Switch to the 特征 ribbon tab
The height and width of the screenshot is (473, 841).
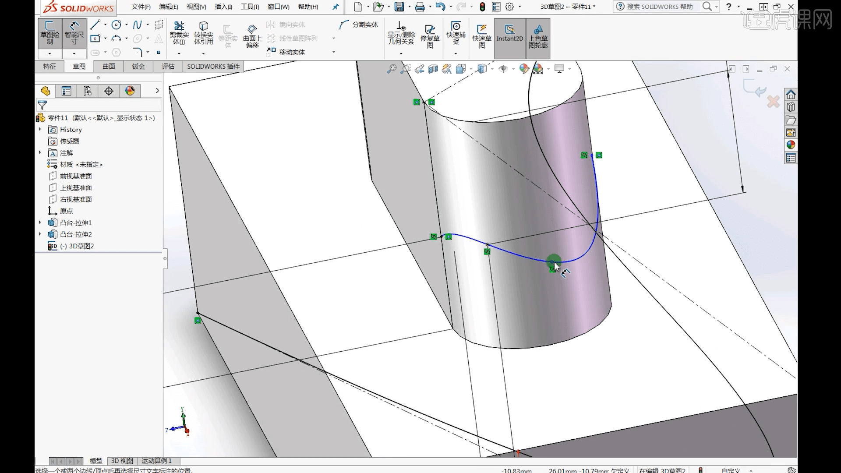click(x=49, y=67)
